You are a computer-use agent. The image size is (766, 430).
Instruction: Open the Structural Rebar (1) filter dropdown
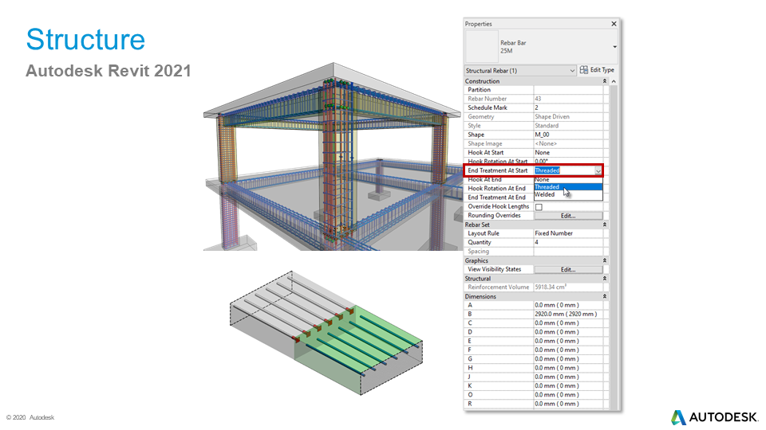pos(572,71)
